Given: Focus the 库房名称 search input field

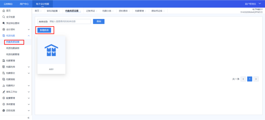Looking at the screenshot, I should 70,22.
